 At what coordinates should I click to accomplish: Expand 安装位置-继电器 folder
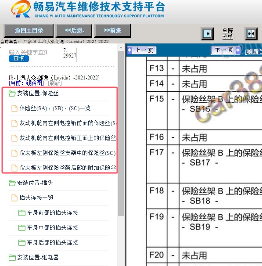[x=38, y=258]
